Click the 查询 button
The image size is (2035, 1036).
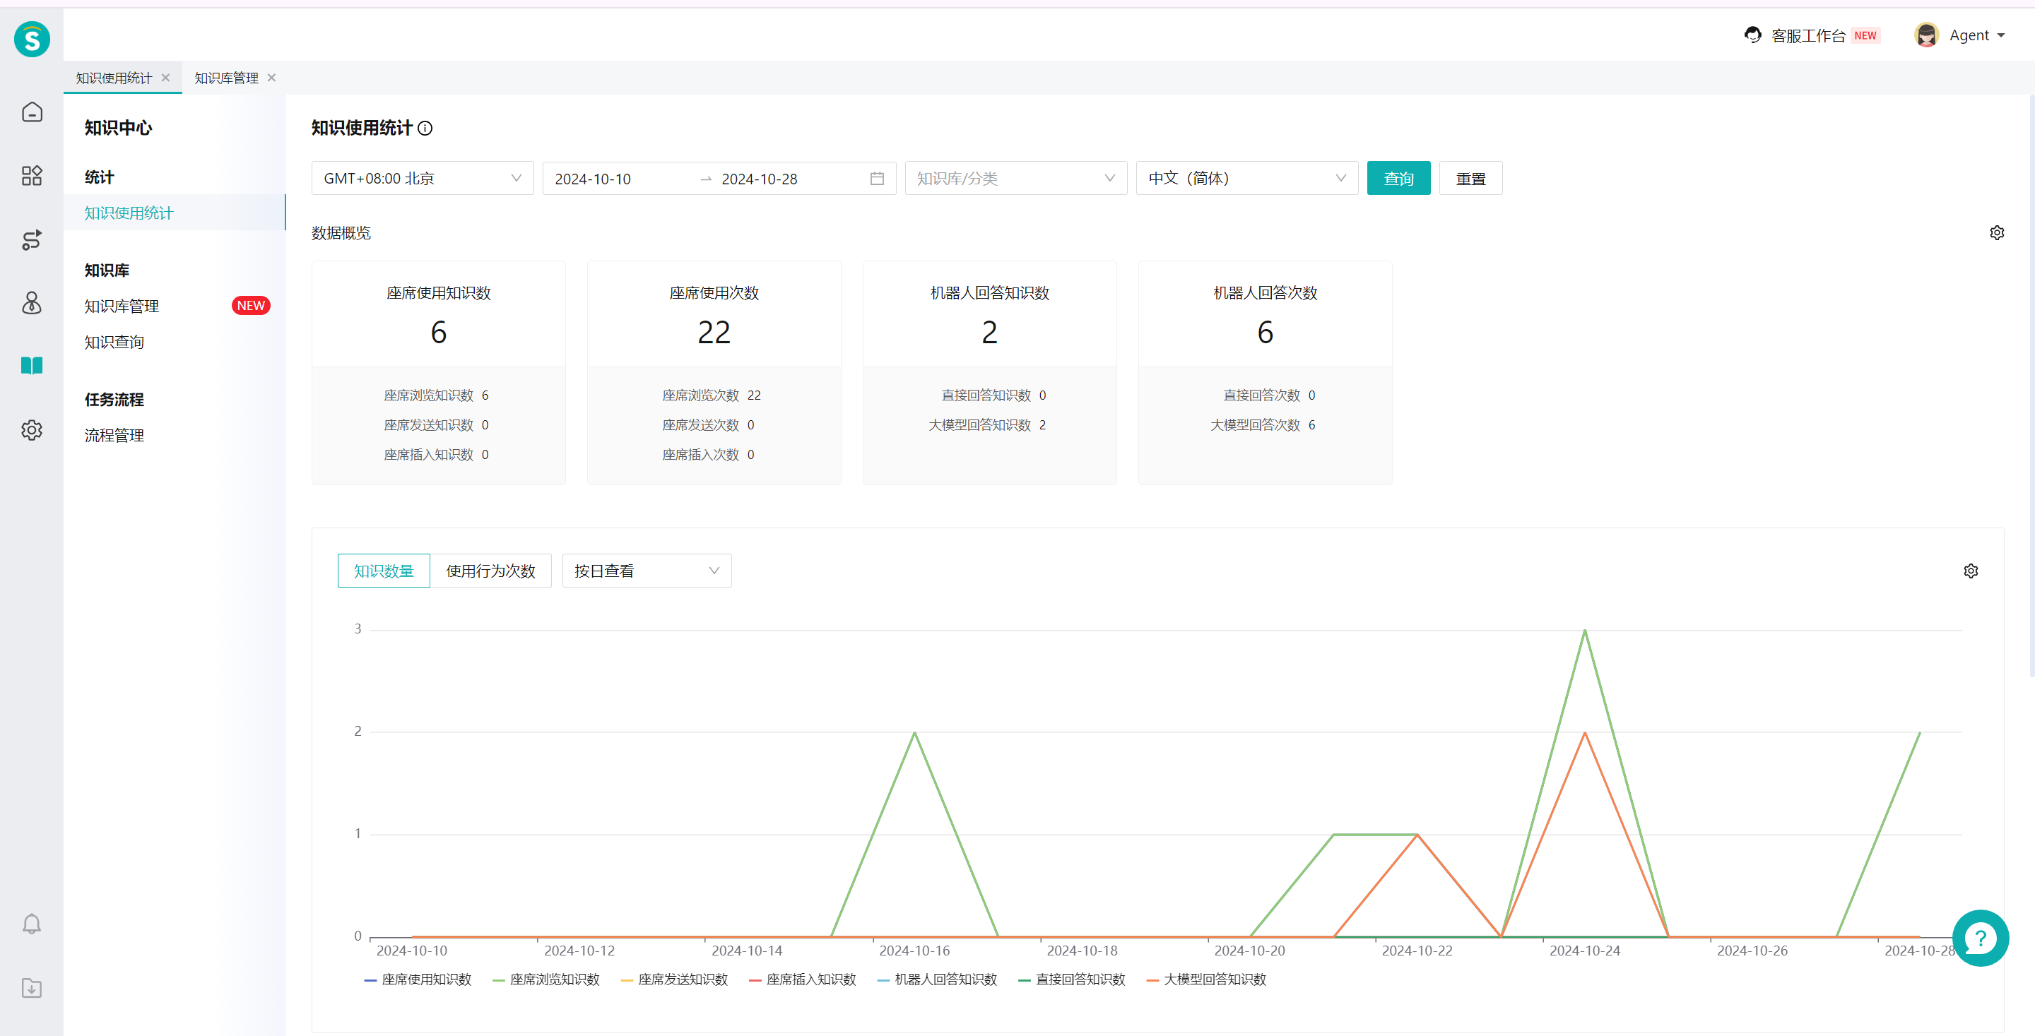point(1398,179)
